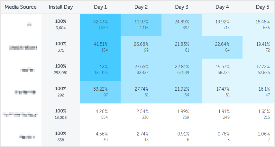Click the Day 1 column header
The height and width of the screenshot is (147, 275).
[x=100, y=7]
